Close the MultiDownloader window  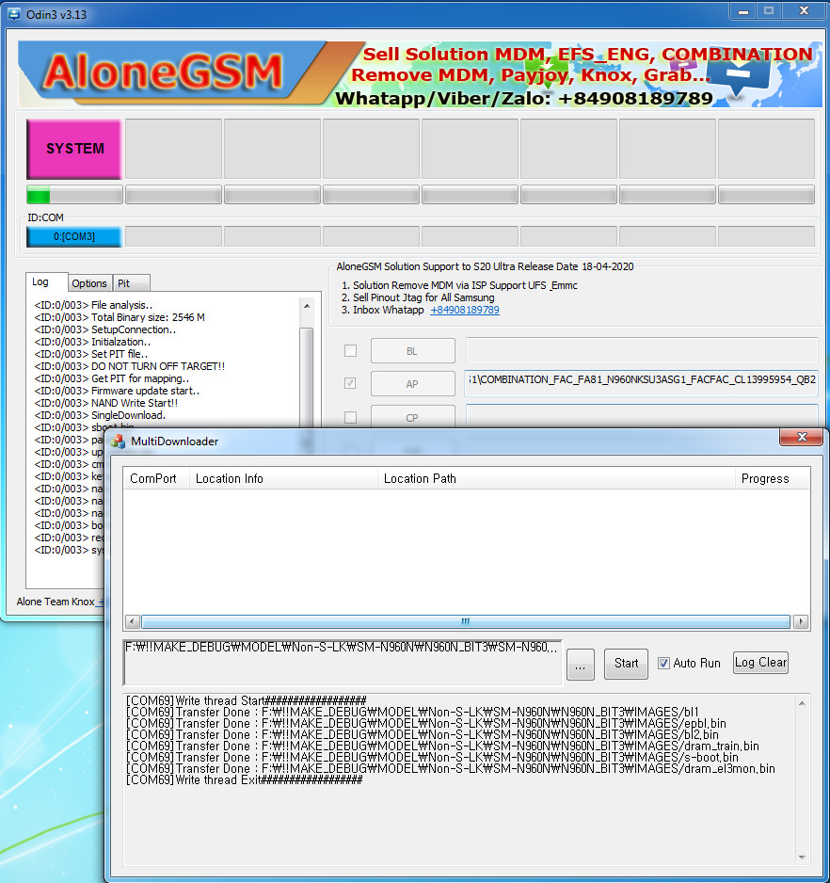tap(802, 437)
